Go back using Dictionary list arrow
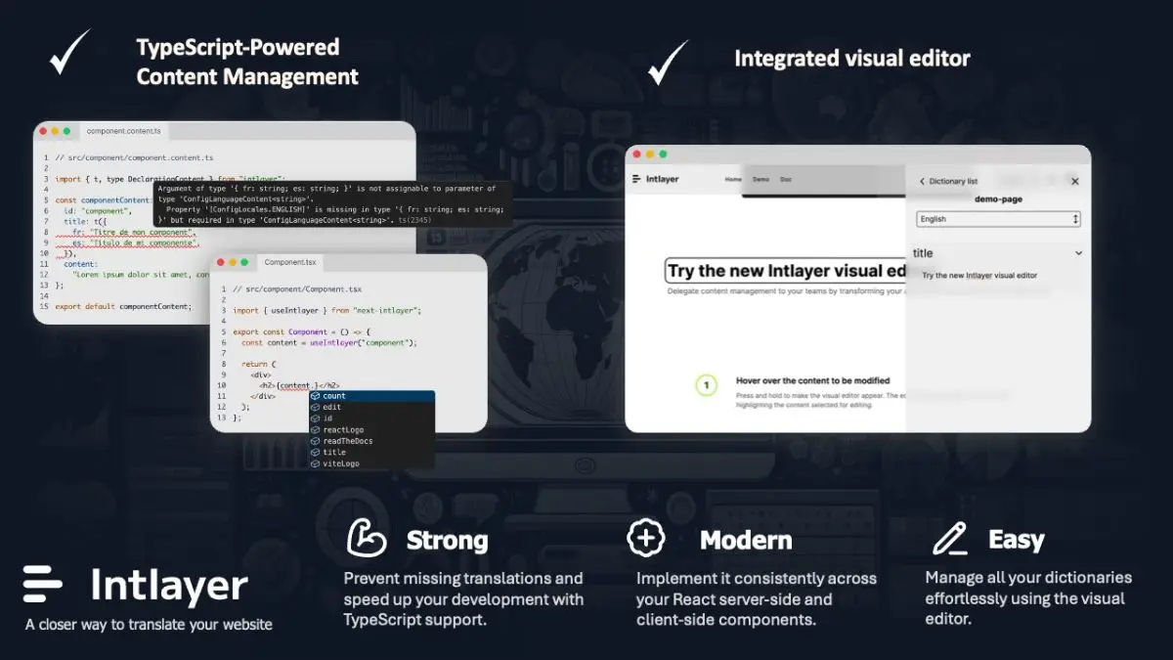The width and height of the screenshot is (1173, 660). click(922, 182)
